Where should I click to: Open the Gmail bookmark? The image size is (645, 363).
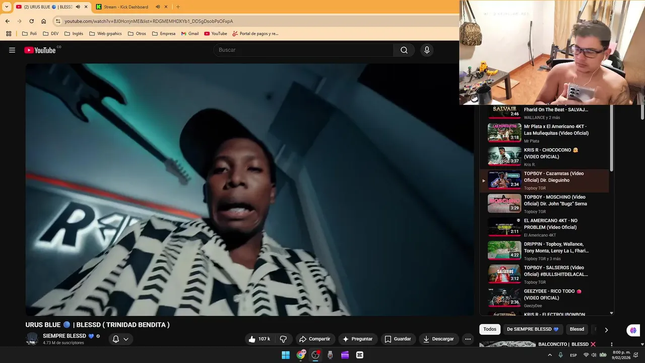click(x=189, y=34)
